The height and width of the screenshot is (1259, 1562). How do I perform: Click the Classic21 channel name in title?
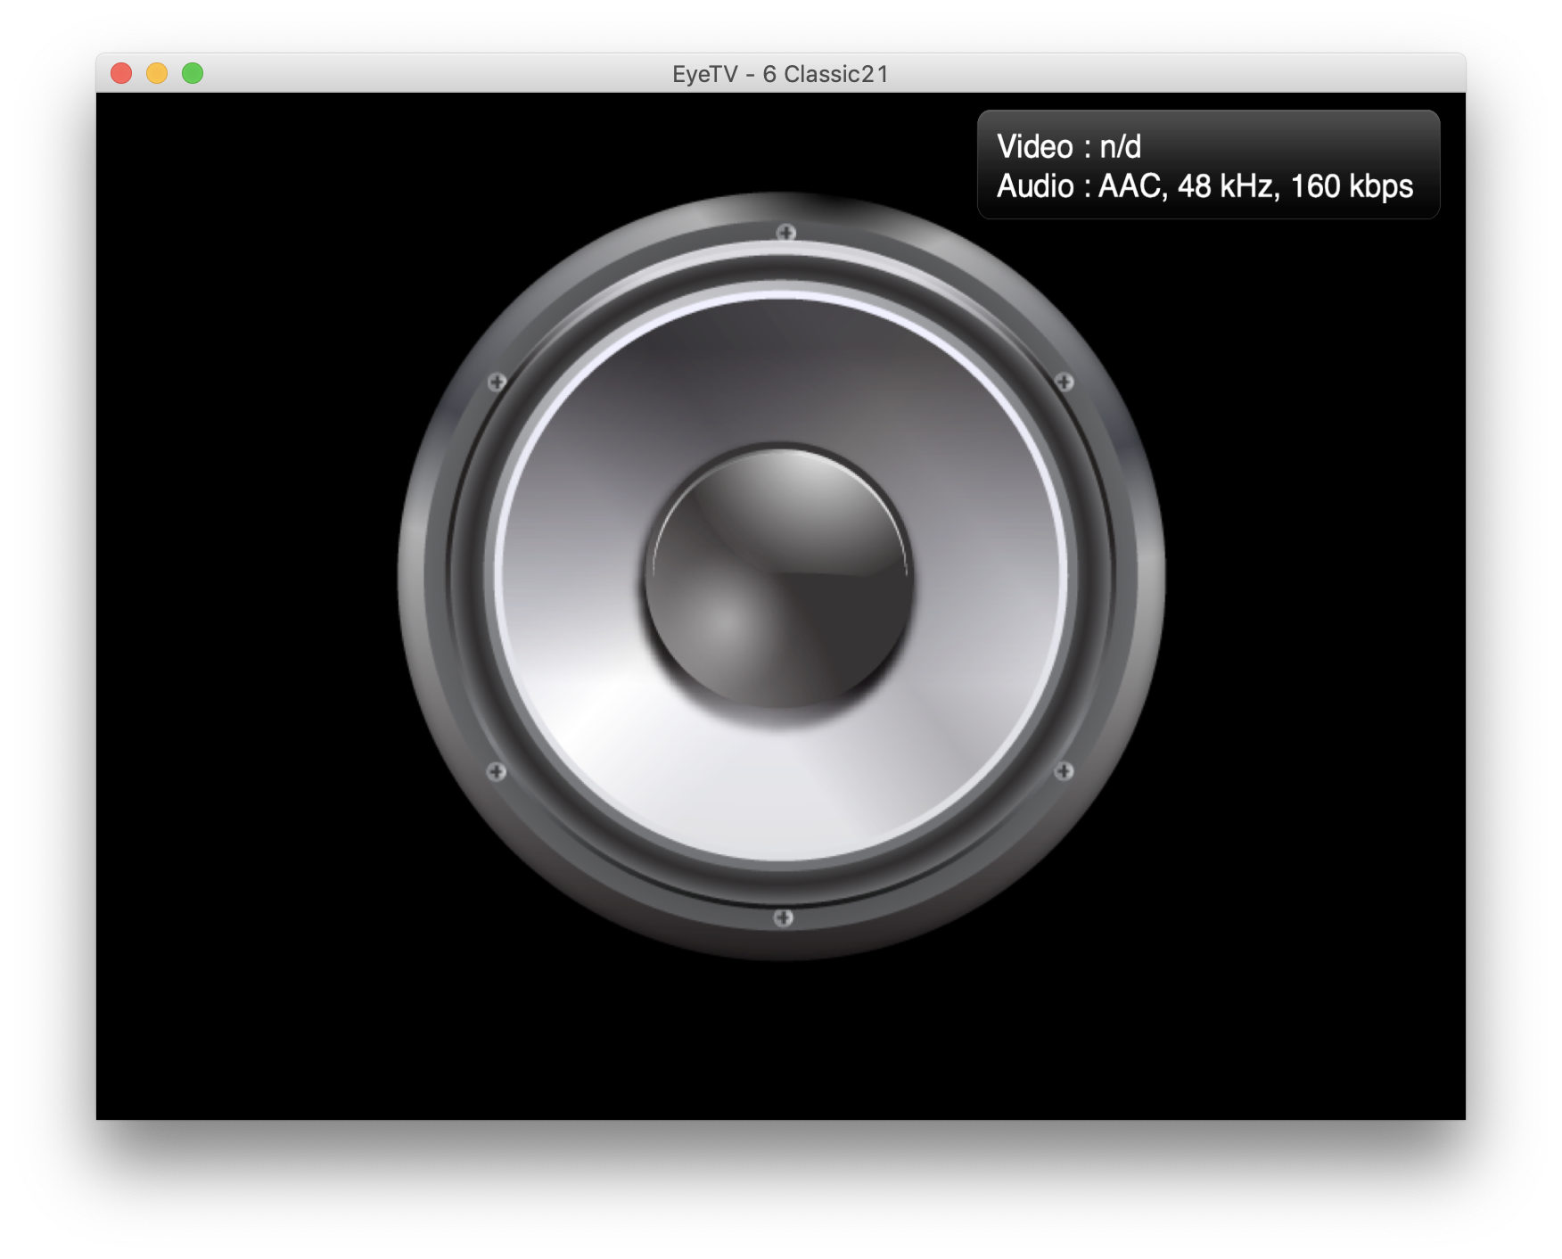pos(836,74)
